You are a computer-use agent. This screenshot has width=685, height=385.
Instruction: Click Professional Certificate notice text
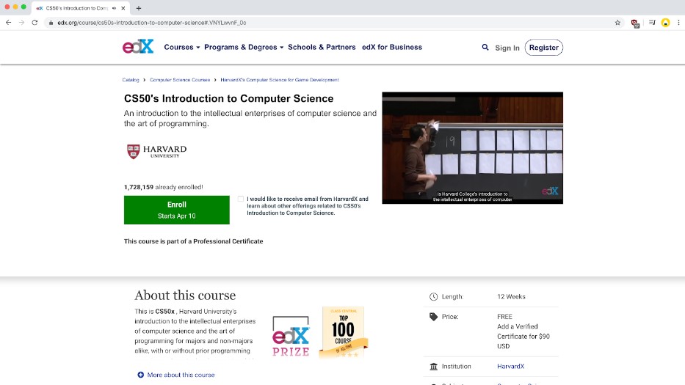194,241
